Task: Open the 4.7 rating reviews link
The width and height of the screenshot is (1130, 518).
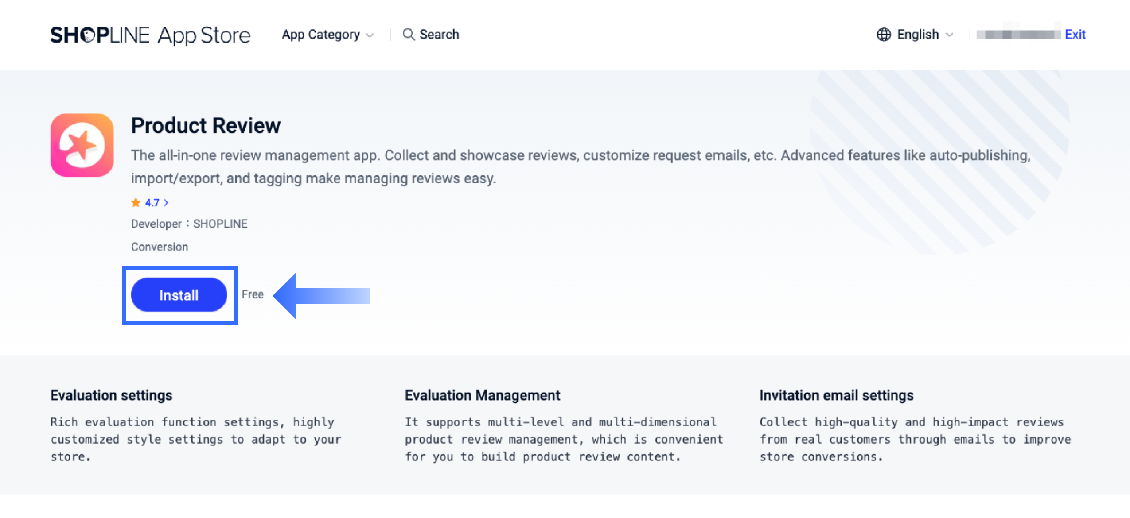Action: [152, 203]
